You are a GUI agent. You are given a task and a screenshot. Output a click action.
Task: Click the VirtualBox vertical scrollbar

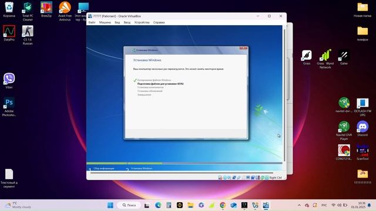click(x=284, y=95)
